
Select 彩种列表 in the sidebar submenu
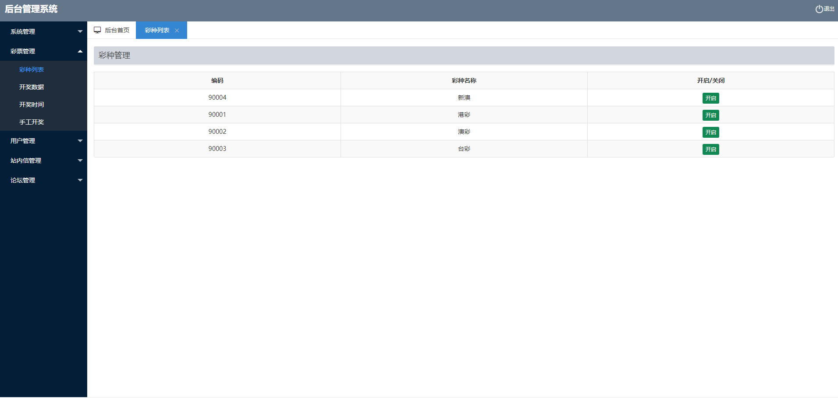coord(32,70)
